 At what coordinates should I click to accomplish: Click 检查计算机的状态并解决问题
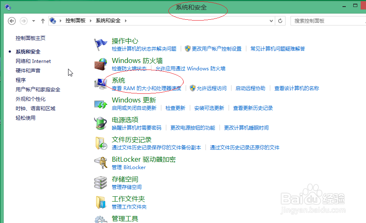(x=144, y=49)
